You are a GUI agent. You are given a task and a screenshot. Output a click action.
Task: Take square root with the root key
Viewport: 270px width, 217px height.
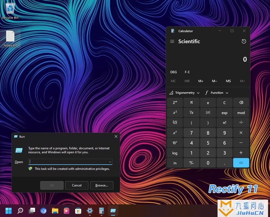175,123
